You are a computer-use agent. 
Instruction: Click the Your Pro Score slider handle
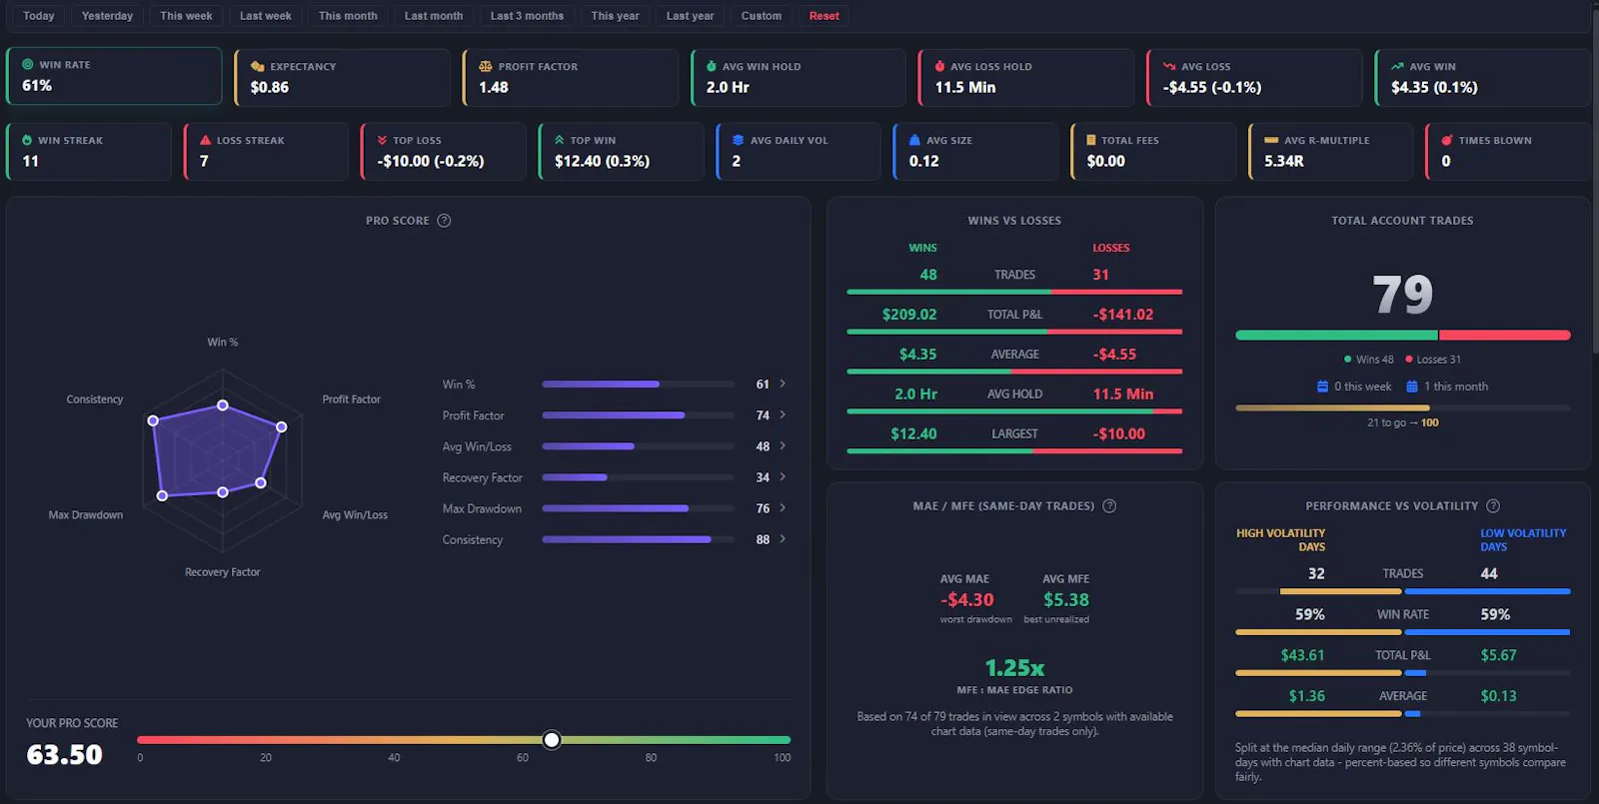(552, 740)
